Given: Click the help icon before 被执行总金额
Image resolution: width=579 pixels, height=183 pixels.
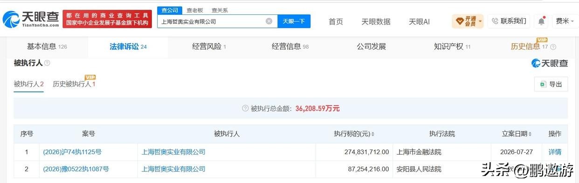Looking at the screenshot, I should tap(245, 108).
